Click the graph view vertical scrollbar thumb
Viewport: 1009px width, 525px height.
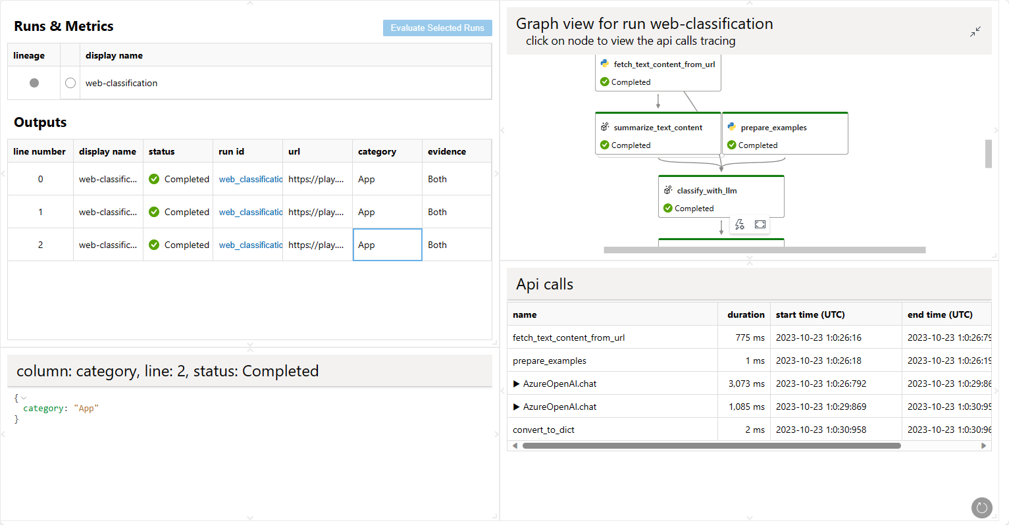(x=988, y=153)
